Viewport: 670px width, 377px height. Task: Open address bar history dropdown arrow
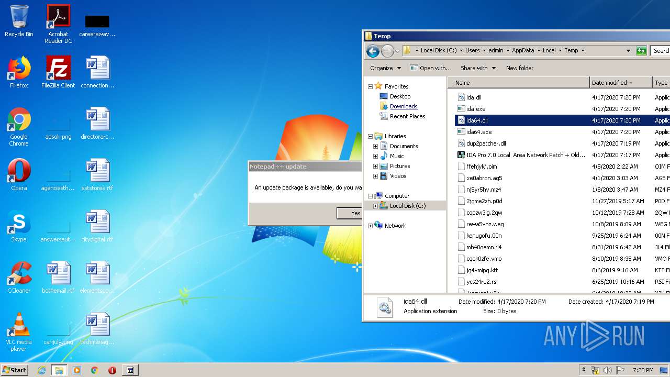click(628, 51)
